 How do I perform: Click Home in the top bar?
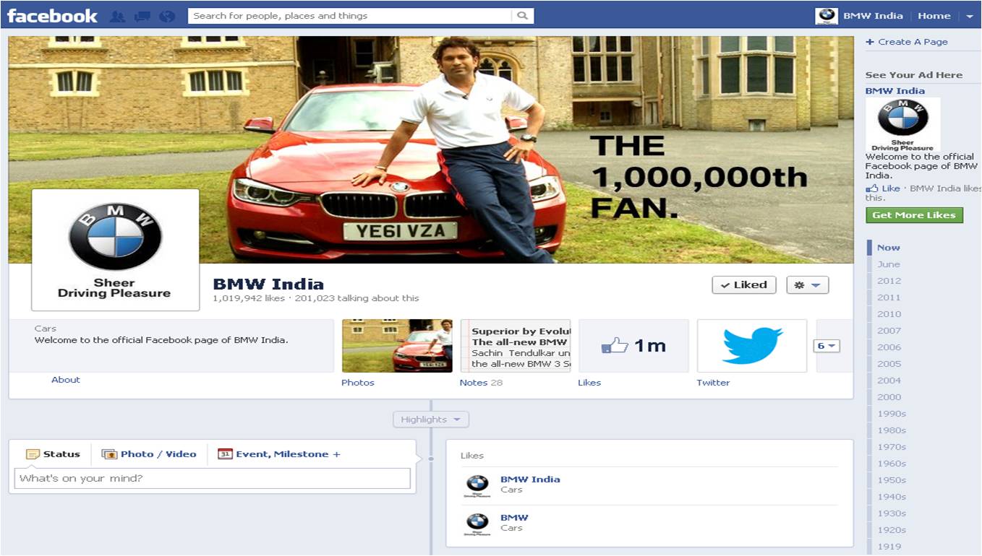(x=934, y=16)
